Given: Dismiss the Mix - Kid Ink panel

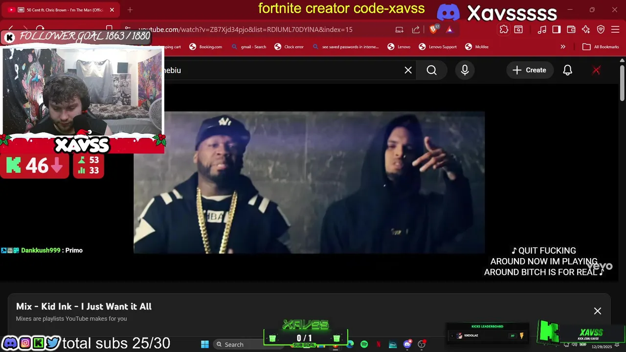Looking at the screenshot, I should 598,311.
